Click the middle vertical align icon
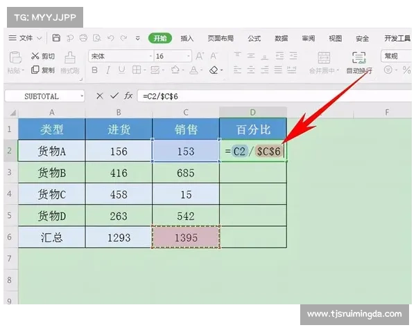Screen dimensions: 416x332 [x=251, y=56]
